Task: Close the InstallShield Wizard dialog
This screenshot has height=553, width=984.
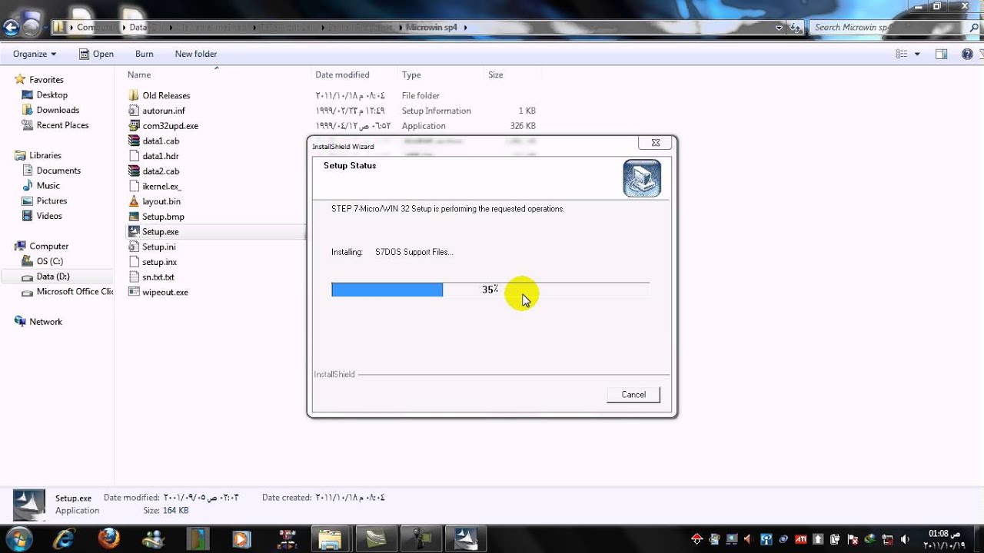Action: tap(656, 143)
